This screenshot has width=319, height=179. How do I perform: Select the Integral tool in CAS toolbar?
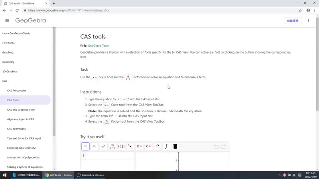pos(166,146)
